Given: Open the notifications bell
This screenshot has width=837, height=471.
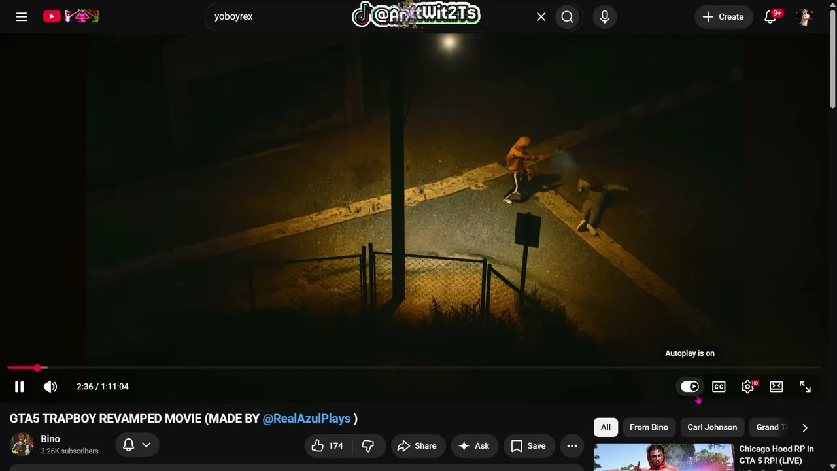Looking at the screenshot, I should tap(770, 17).
